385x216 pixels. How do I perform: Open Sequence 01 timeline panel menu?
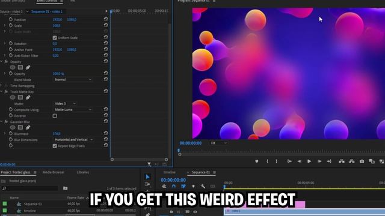coord(214,172)
